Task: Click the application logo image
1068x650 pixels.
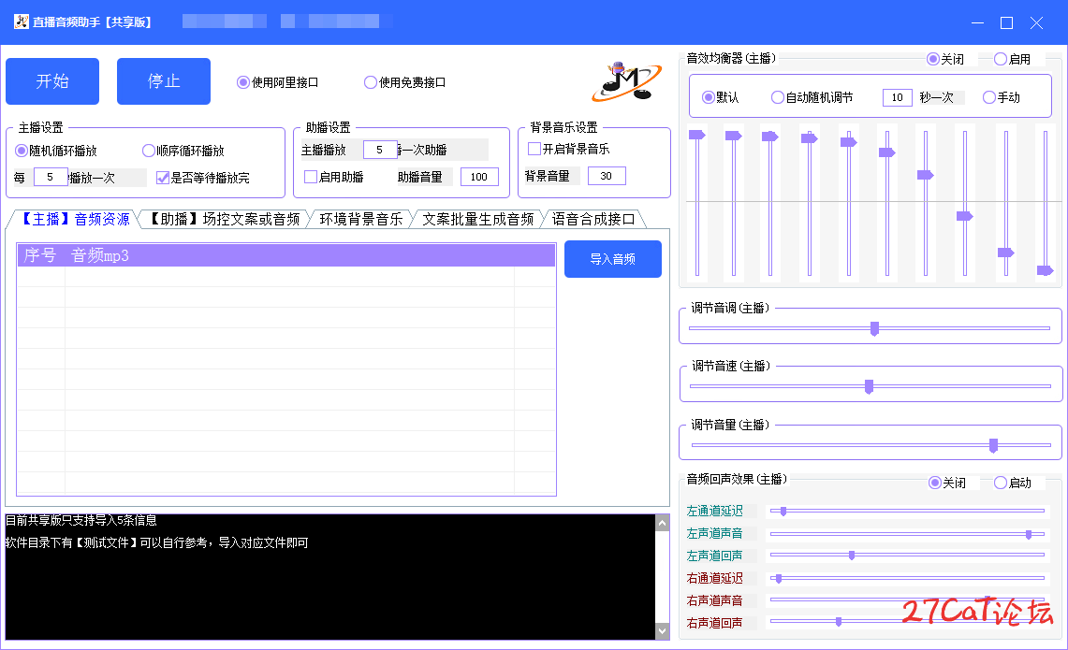Action: click(x=626, y=81)
